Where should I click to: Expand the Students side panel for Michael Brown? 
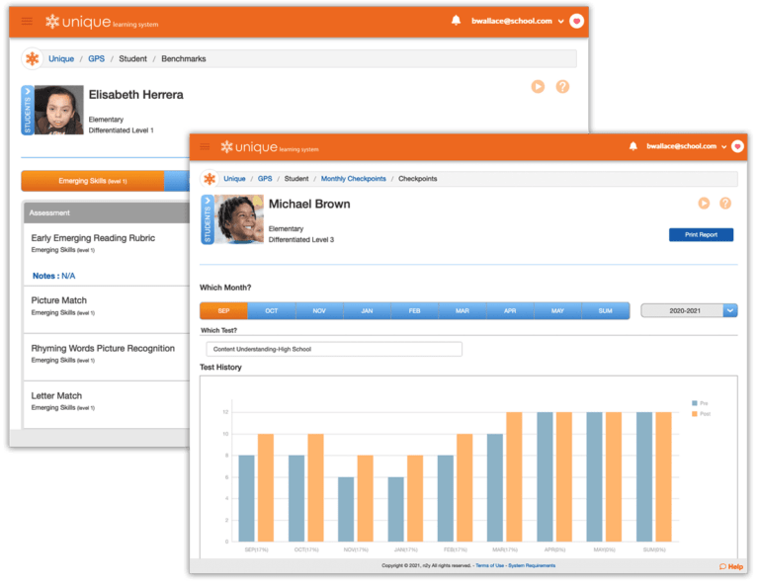207,218
